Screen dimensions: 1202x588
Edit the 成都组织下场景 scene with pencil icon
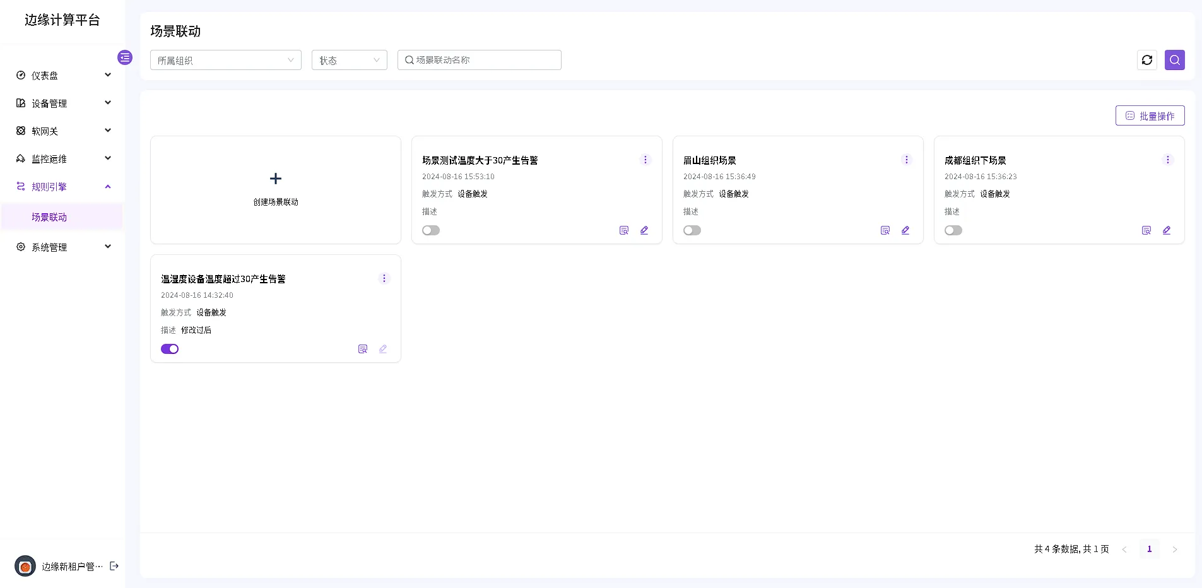[x=1166, y=230]
